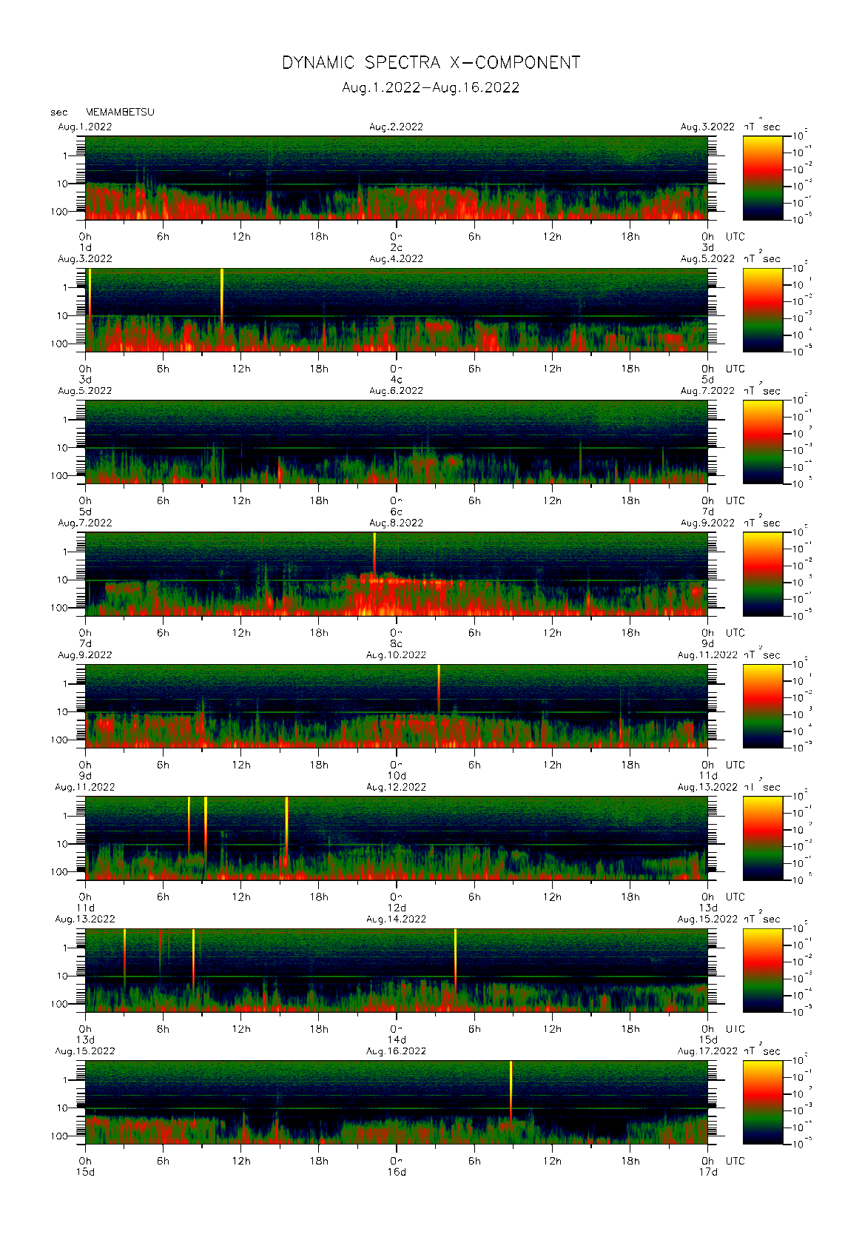Click the spike near 3h on Aug.10
The image size is (862, 1243).
(x=439, y=689)
